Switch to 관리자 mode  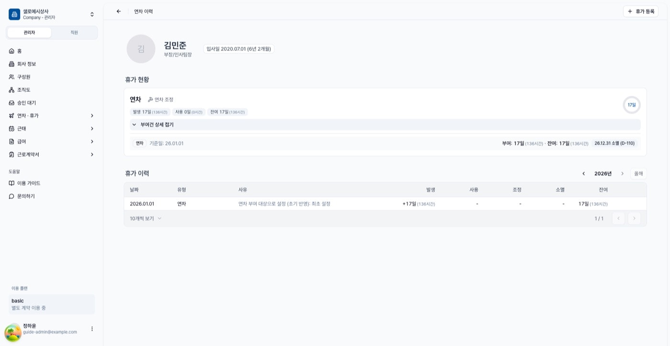click(29, 33)
